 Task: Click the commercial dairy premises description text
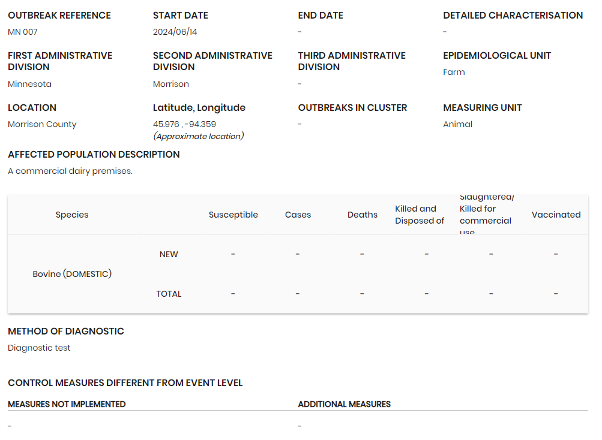tap(70, 171)
